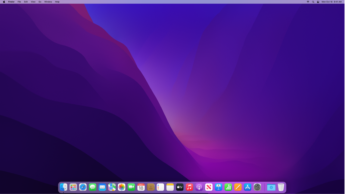Open the Downloads folder in the Dock
The width and height of the screenshot is (345, 194).
point(271,187)
